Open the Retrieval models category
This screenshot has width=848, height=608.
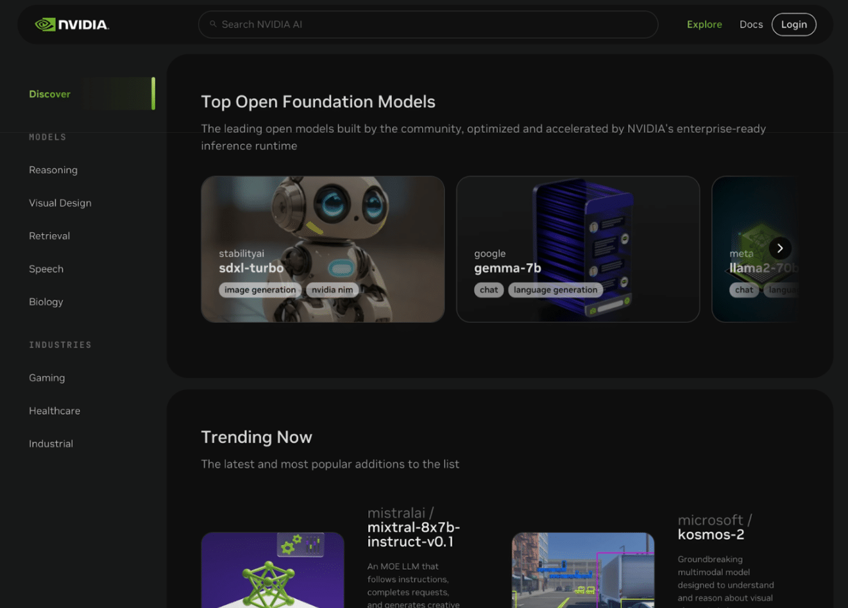(49, 236)
